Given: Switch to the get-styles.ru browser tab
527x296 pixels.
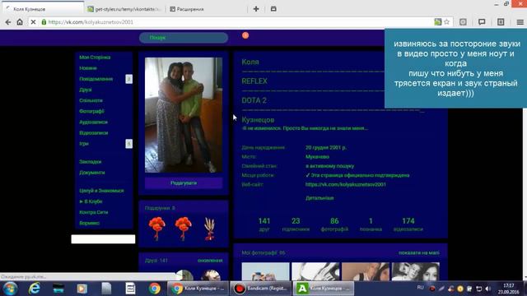Looking at the screenshot, I should (124, 9).
